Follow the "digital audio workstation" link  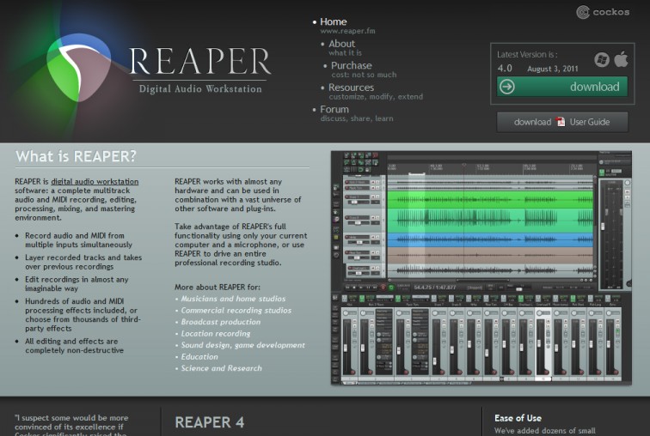click(x=95, y=182)
